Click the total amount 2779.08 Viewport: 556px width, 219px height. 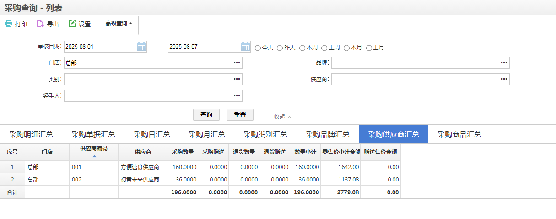(x=340, y=192)
